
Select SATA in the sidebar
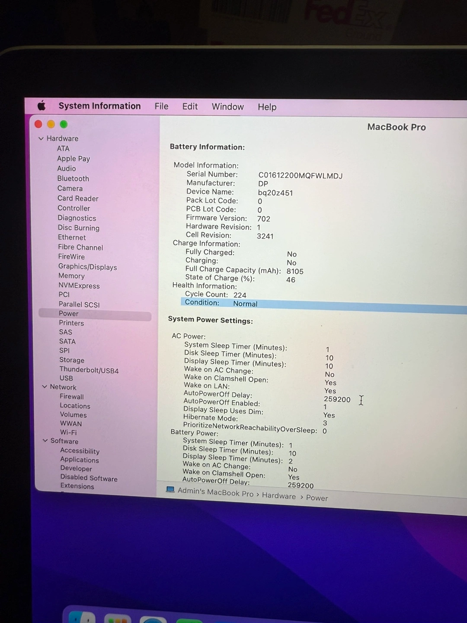[67, 341]
